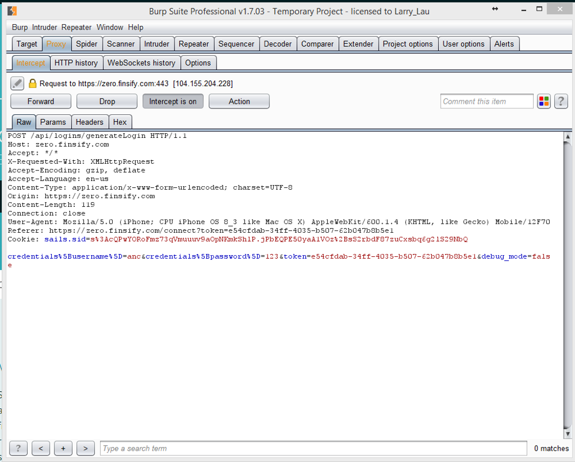The image size is (575, 462).
Task: Click the Comment this item field
Action: [487, 101]
